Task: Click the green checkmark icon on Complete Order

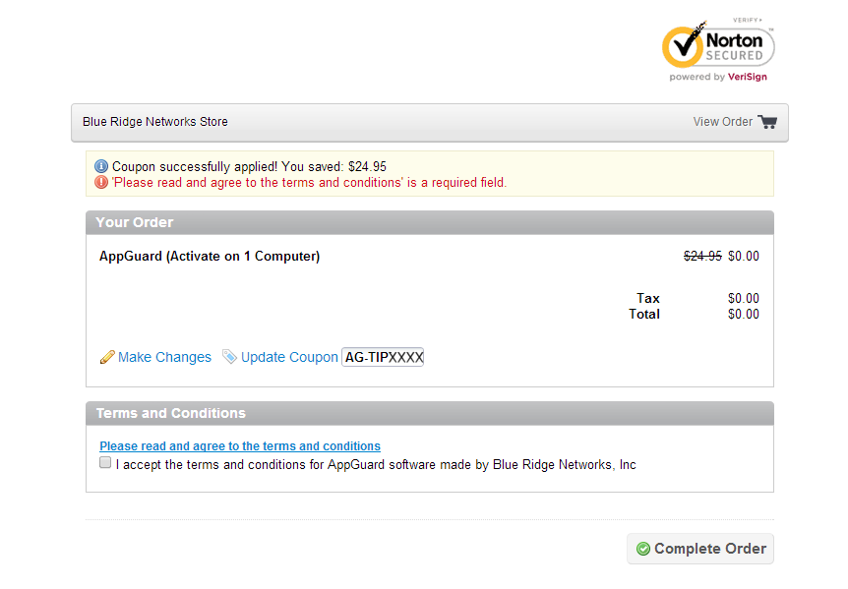Action: pos(643,549)
